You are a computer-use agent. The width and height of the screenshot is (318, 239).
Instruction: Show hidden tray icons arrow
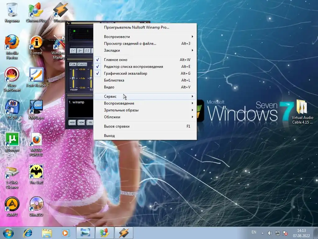coord(262,233)
